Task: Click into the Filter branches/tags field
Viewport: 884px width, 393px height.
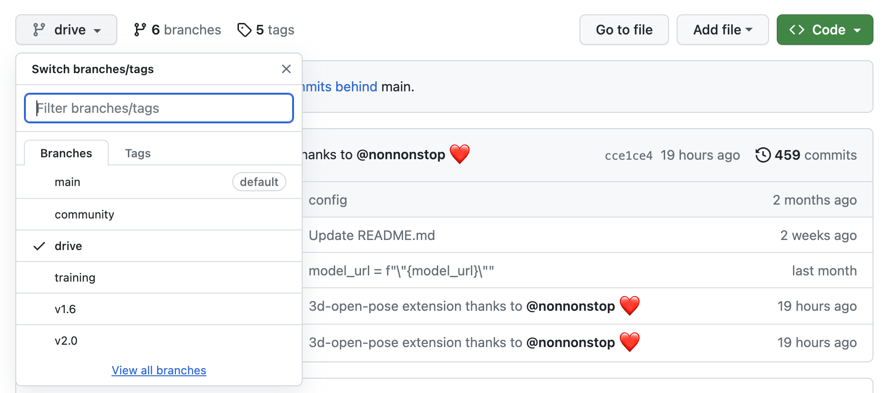Action: pyautogui.click(x=159, y=108)
